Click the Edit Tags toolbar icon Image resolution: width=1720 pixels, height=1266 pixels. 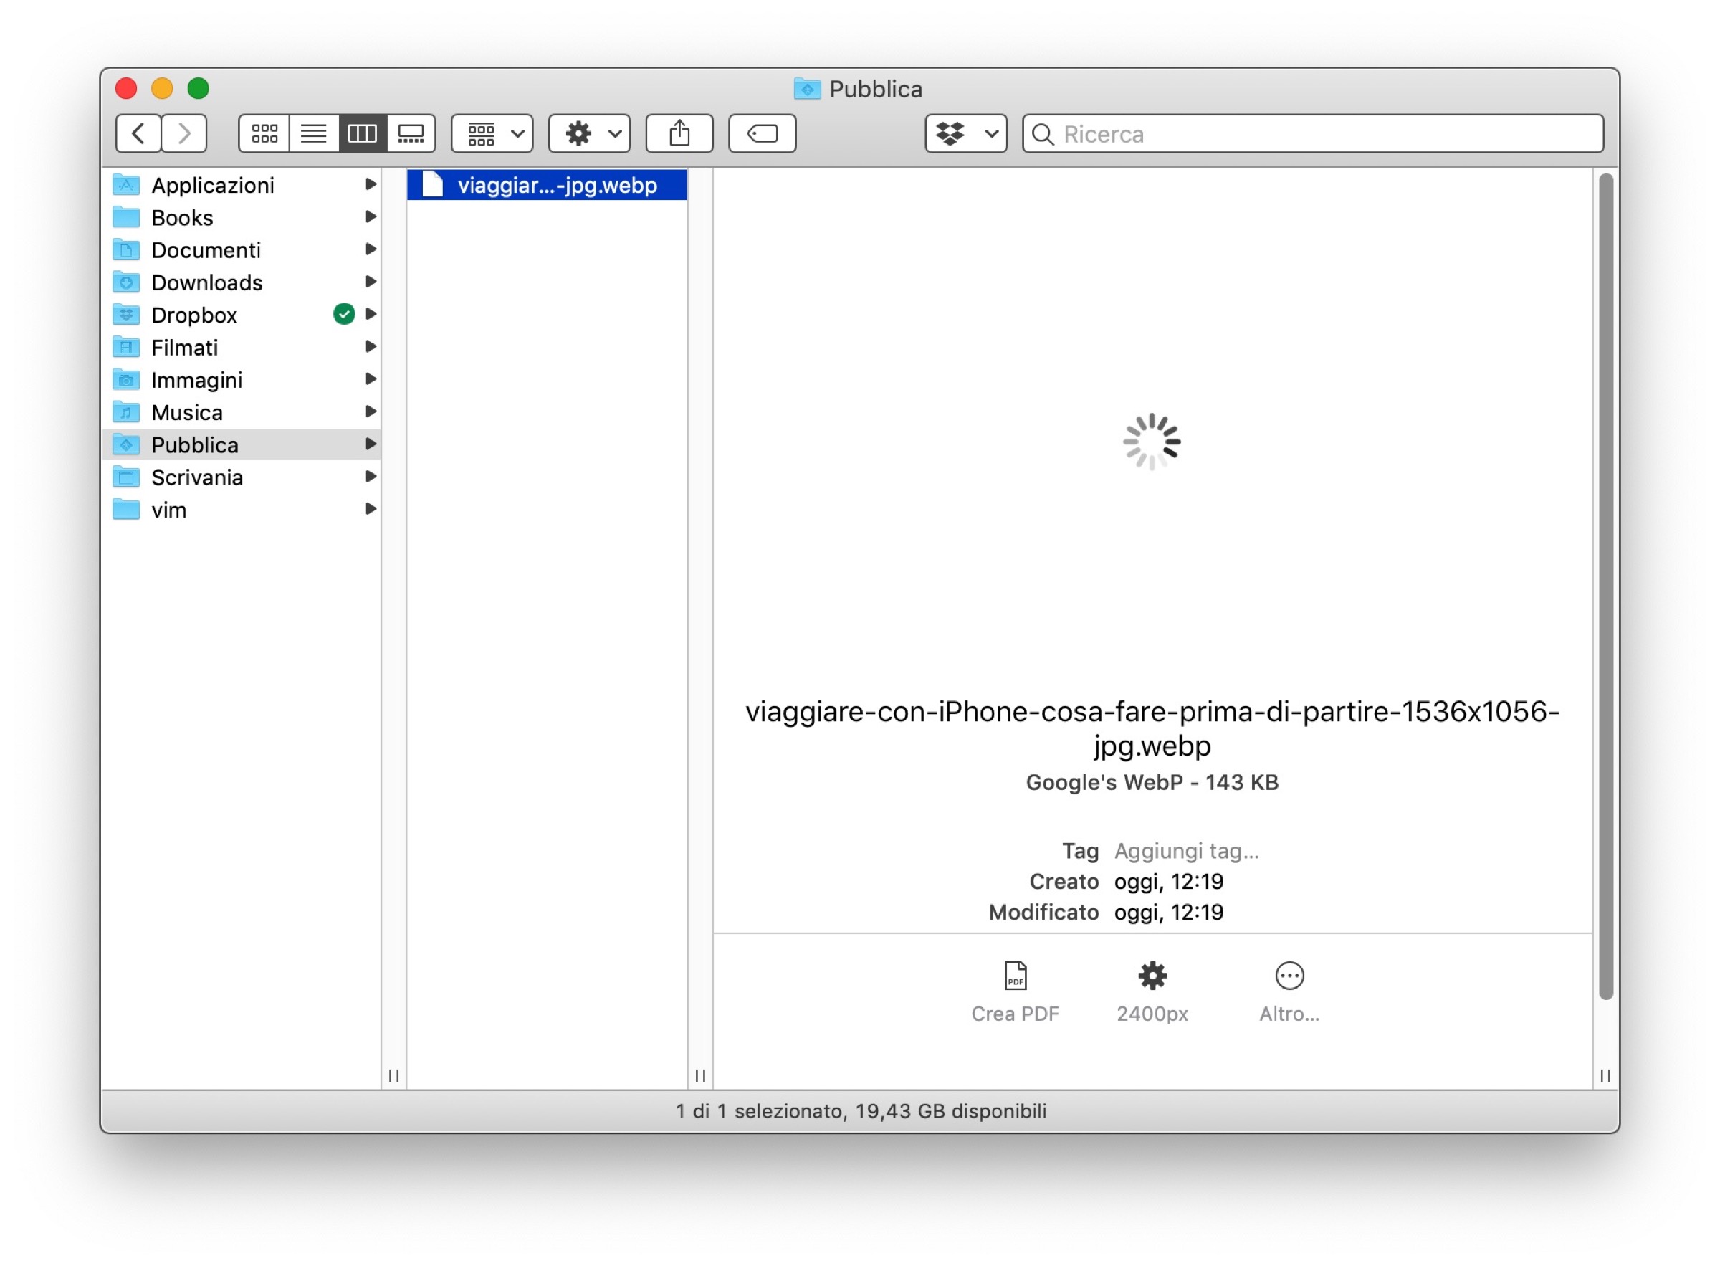coord(762,134)
